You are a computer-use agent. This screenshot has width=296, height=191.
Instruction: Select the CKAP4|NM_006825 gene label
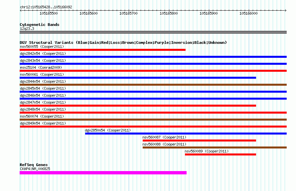(x=35, y=169)
